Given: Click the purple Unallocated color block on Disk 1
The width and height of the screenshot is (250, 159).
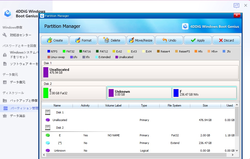Looking at the screenshot, I should coord(46,72).
